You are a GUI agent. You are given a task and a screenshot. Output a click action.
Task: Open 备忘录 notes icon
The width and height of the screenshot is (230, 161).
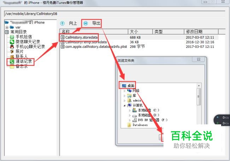point(12,67)
